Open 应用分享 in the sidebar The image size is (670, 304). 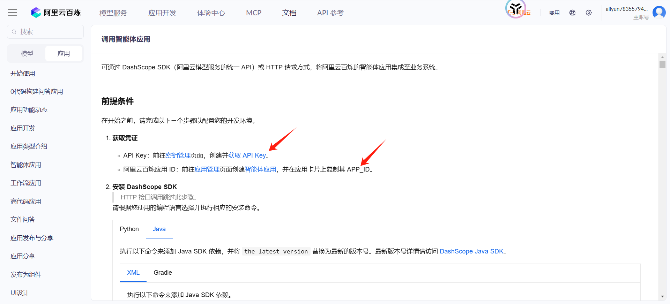(23, 256)
